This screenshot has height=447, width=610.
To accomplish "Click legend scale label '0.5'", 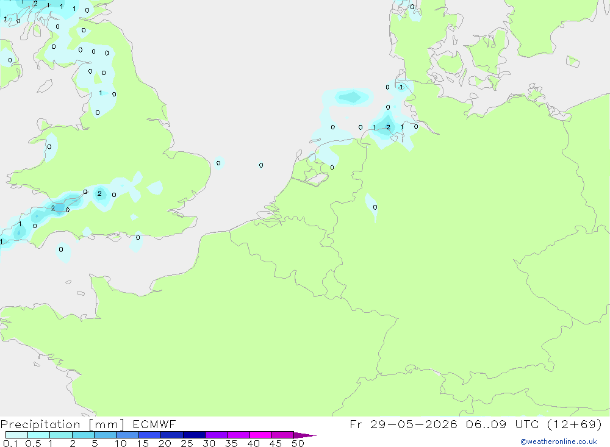I will (33, 443).
